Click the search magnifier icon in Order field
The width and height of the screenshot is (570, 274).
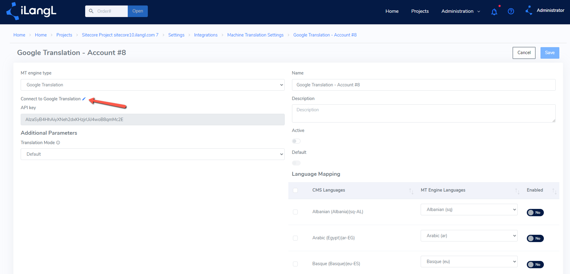click(x=91, y=11)
